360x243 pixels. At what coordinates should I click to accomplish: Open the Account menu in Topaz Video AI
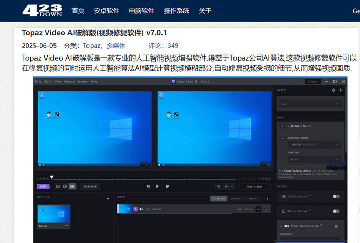point(83,81)
